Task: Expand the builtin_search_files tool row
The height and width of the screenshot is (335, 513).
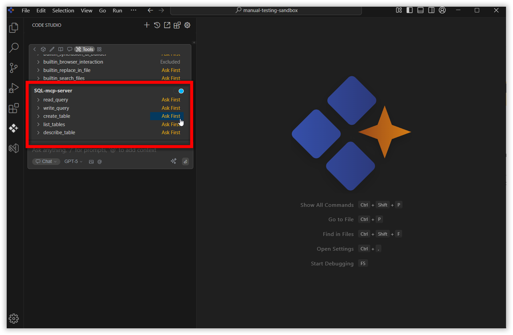Action: tap(38, 78)
